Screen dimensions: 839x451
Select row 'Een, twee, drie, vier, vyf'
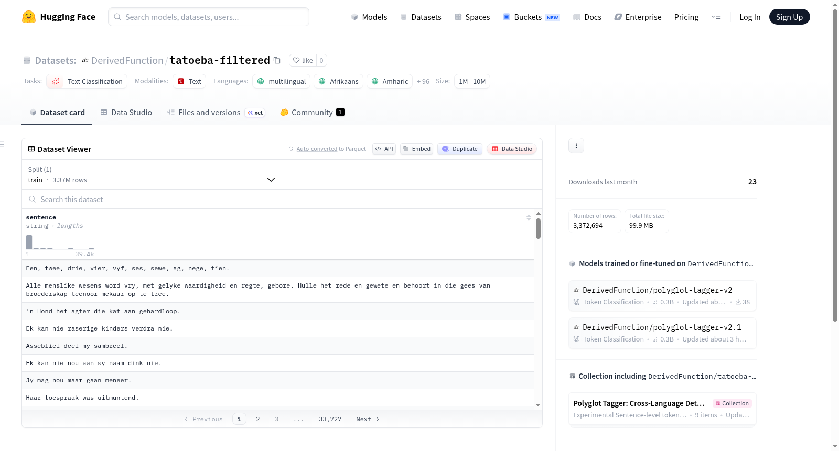tap(278, 268)
